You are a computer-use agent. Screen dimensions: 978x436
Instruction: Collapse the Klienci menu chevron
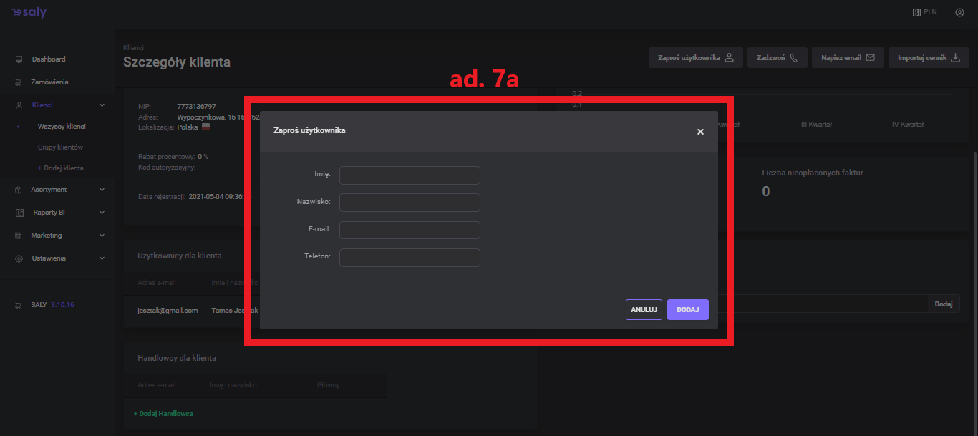tap(102, 105)
